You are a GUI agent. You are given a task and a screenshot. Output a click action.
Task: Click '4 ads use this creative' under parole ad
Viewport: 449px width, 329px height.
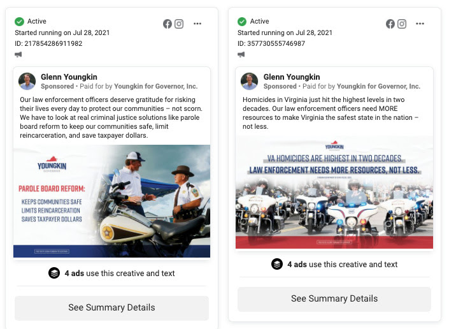(x=120, y=274)
